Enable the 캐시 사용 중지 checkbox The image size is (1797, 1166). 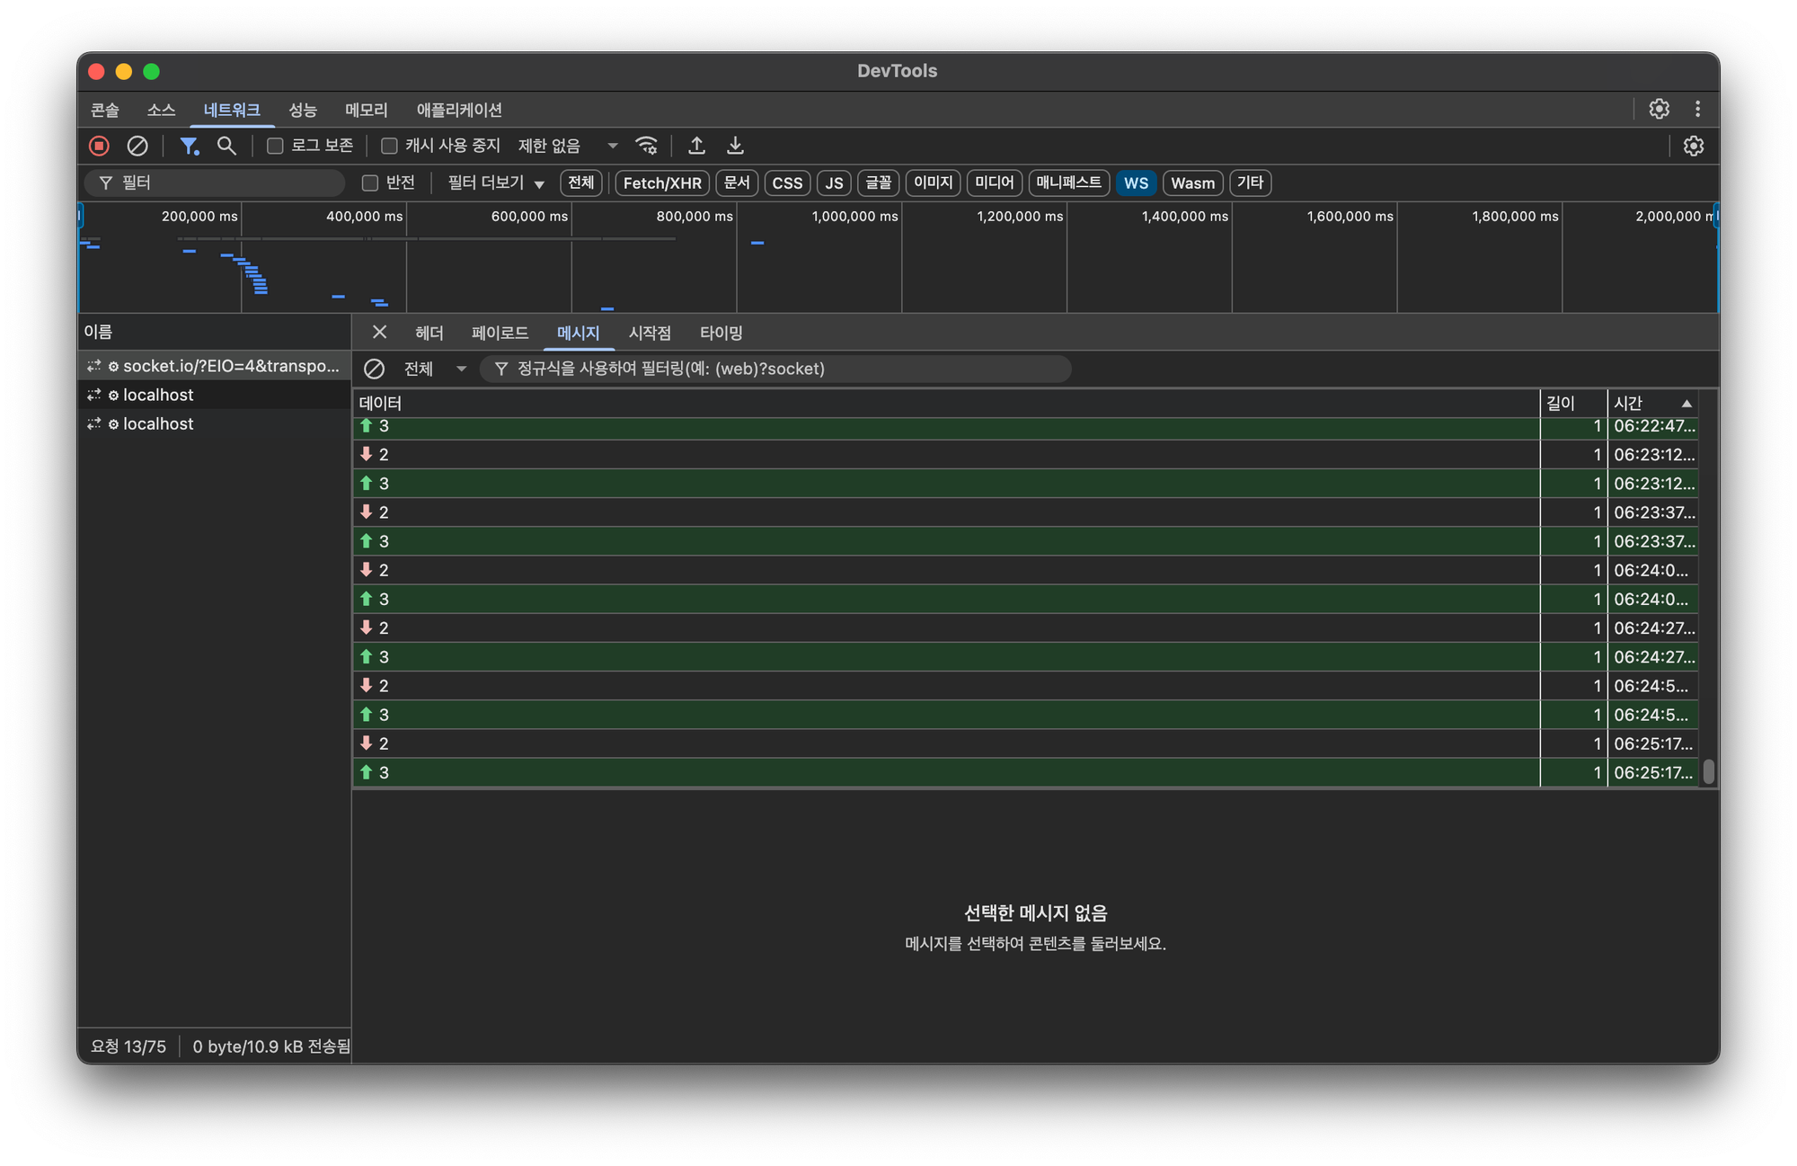coord(390,146)
